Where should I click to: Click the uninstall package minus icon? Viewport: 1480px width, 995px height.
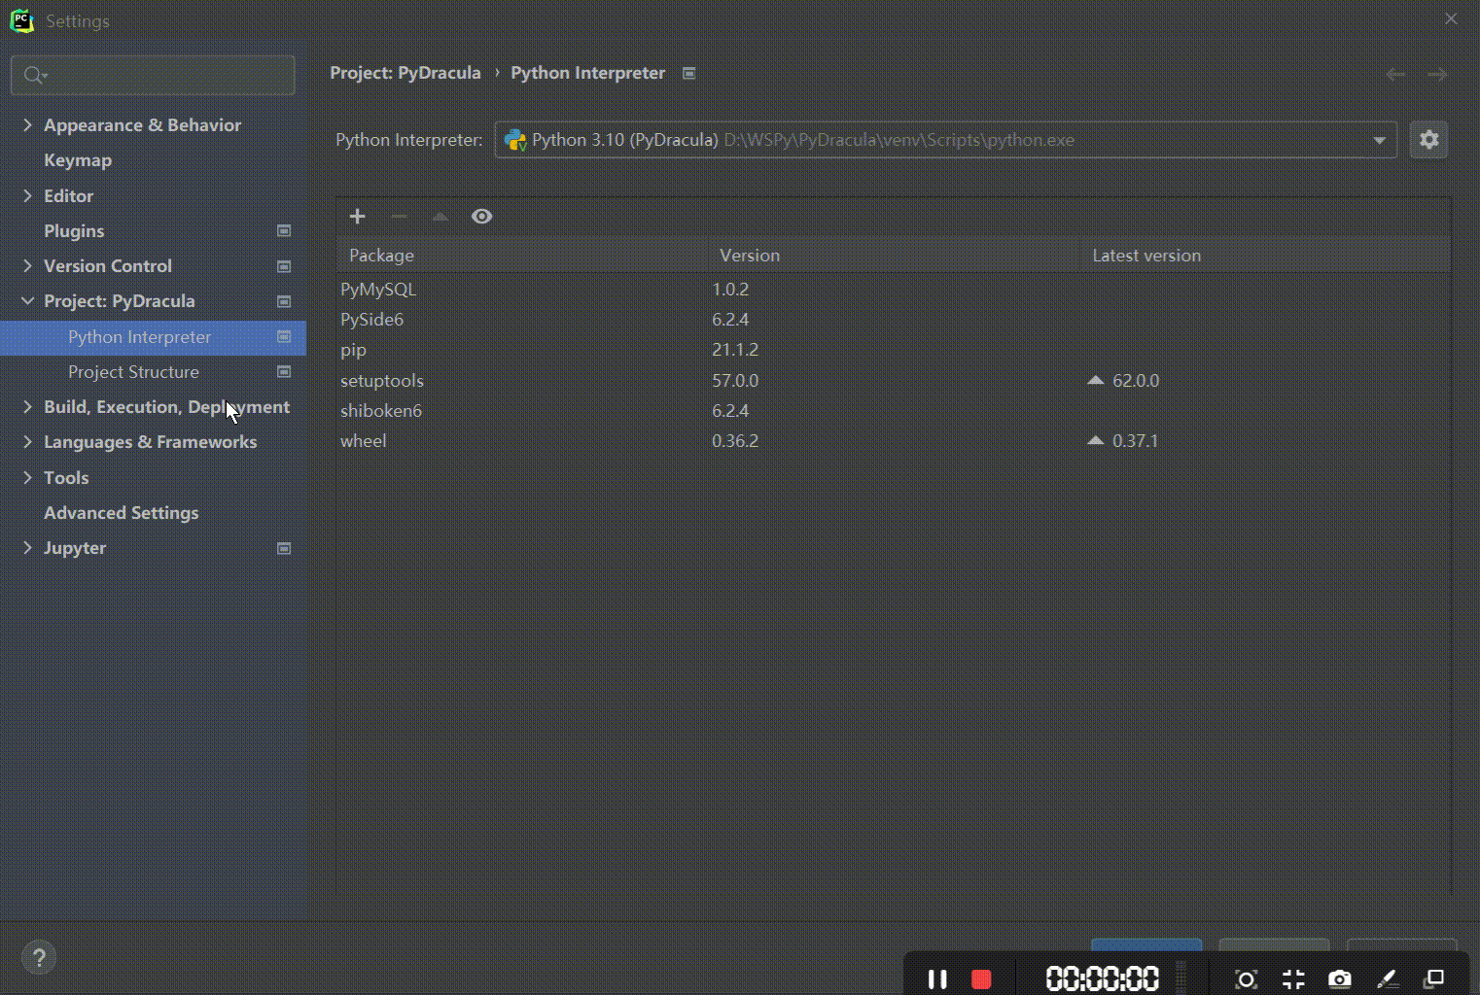pos(399,217)
